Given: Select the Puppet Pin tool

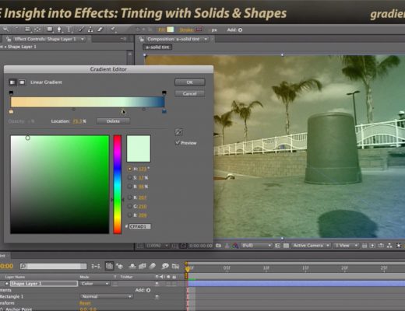Looking at the screenshot, I should (113, 30).
